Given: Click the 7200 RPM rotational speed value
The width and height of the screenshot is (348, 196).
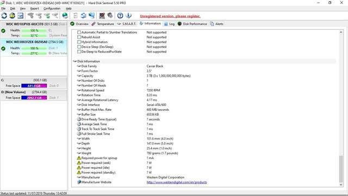Looking at the screenshot, I should tap(153, 90).
